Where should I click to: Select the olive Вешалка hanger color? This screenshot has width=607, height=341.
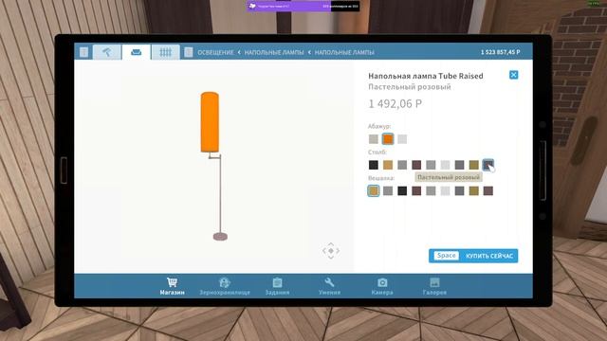coord(474,191)
